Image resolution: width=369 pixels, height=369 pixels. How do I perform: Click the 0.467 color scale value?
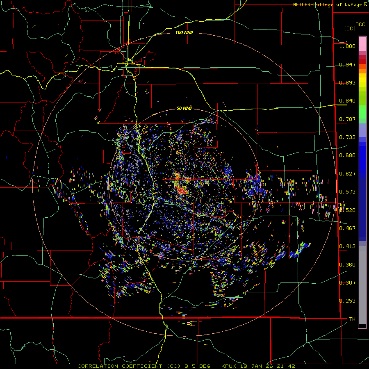tap(347, 228)
